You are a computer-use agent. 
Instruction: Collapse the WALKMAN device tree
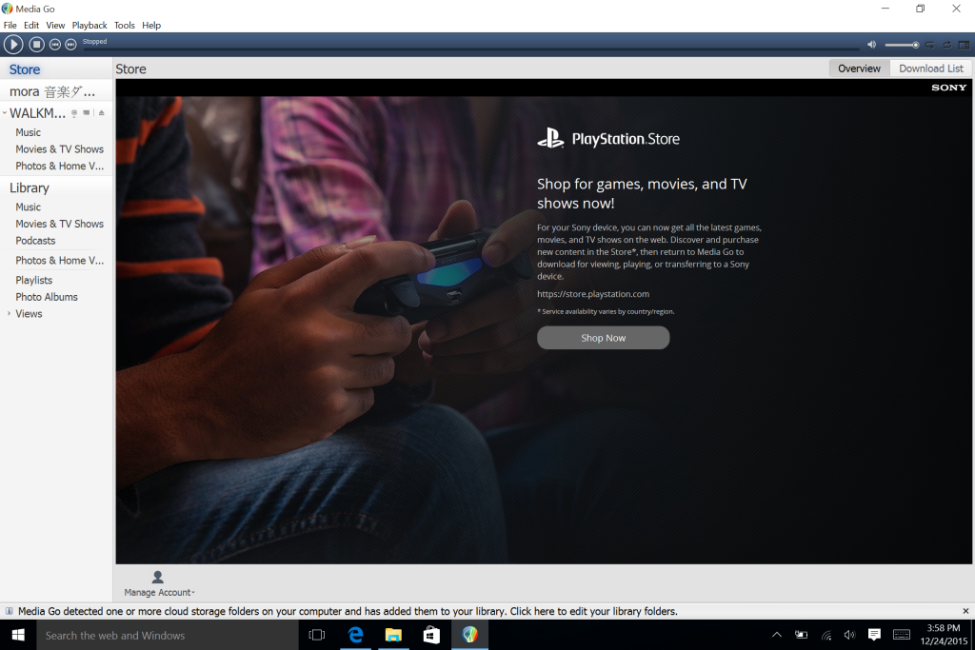tap(5, 113)
